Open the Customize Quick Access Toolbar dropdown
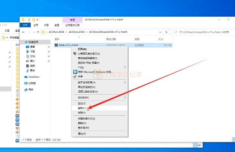 [x=37, y=20]
